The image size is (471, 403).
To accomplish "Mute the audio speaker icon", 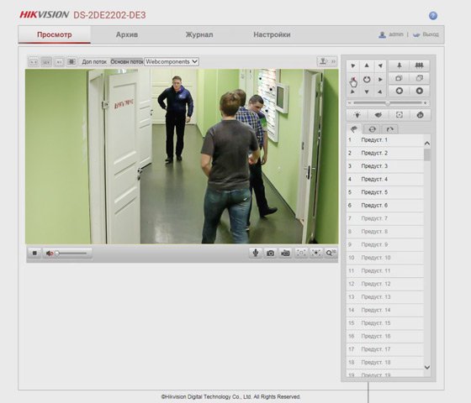I will pos(50,254).
